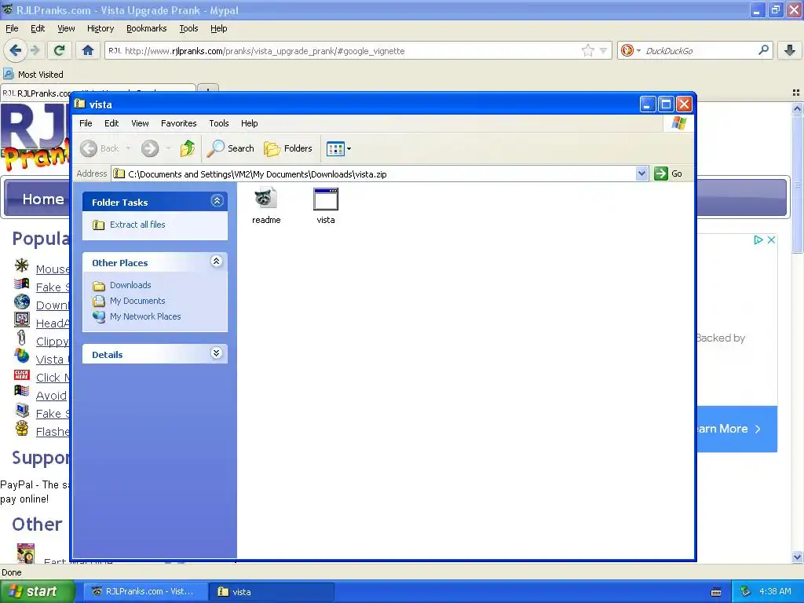Viewport: 804px width, 603px height.
Task: Open the Explorer View menu
Action: pyautogui.click(x=140, y=123)
